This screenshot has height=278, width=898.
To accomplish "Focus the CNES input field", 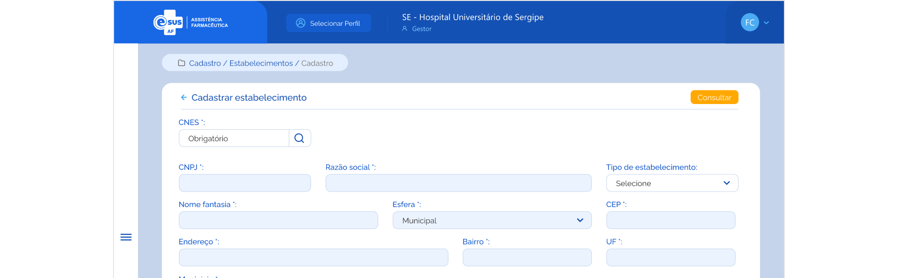I will click(x=234, y=139).
